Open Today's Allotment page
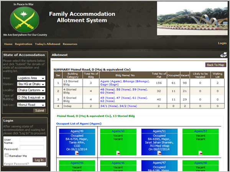 (x=48, y=44)
